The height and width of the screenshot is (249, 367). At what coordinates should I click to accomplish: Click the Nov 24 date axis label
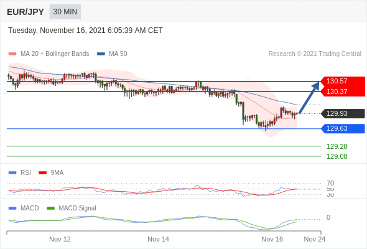315,239
